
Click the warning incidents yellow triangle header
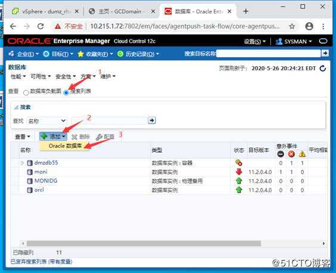click(x=302, y=154)
